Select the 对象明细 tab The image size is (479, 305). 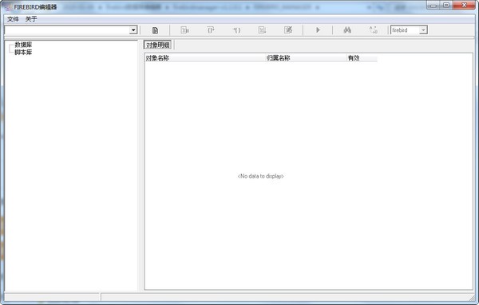pos(157,45)
